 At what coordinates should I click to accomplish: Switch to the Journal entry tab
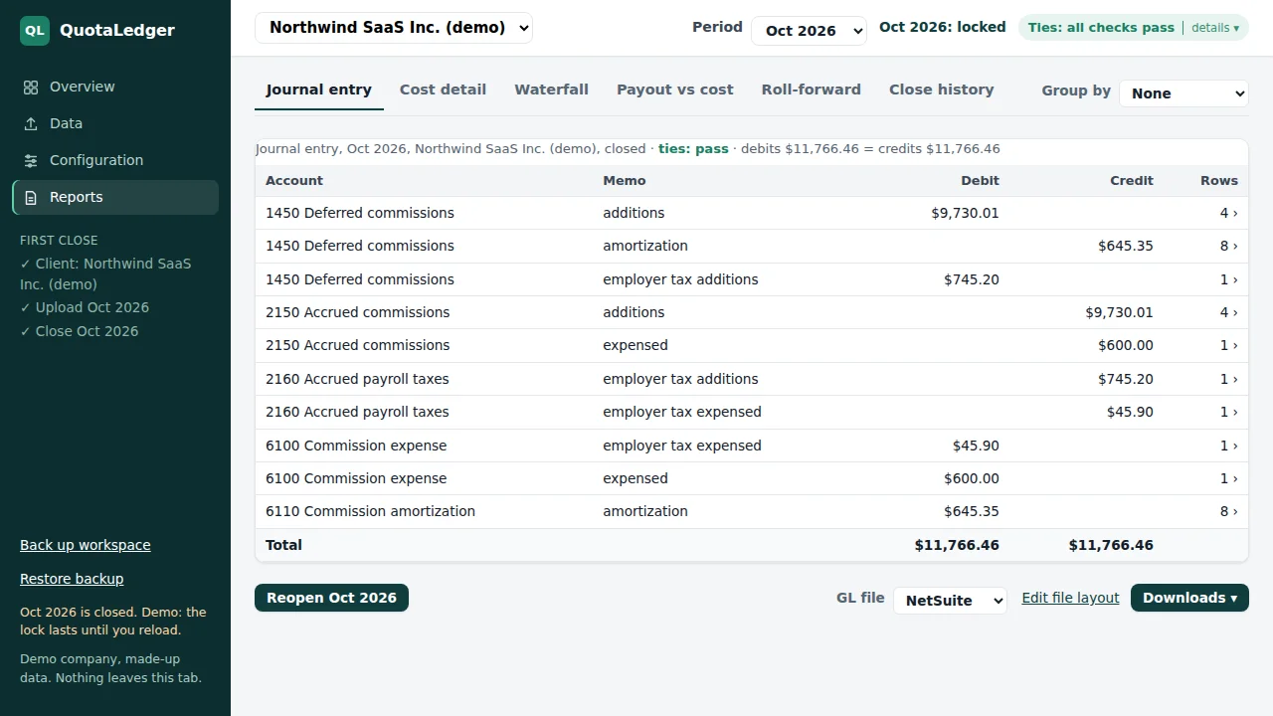(319, 89)
